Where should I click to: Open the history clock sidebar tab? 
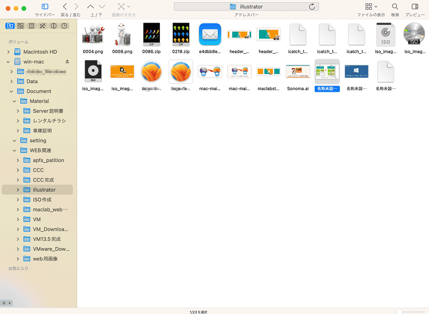(x=64, y=26)
